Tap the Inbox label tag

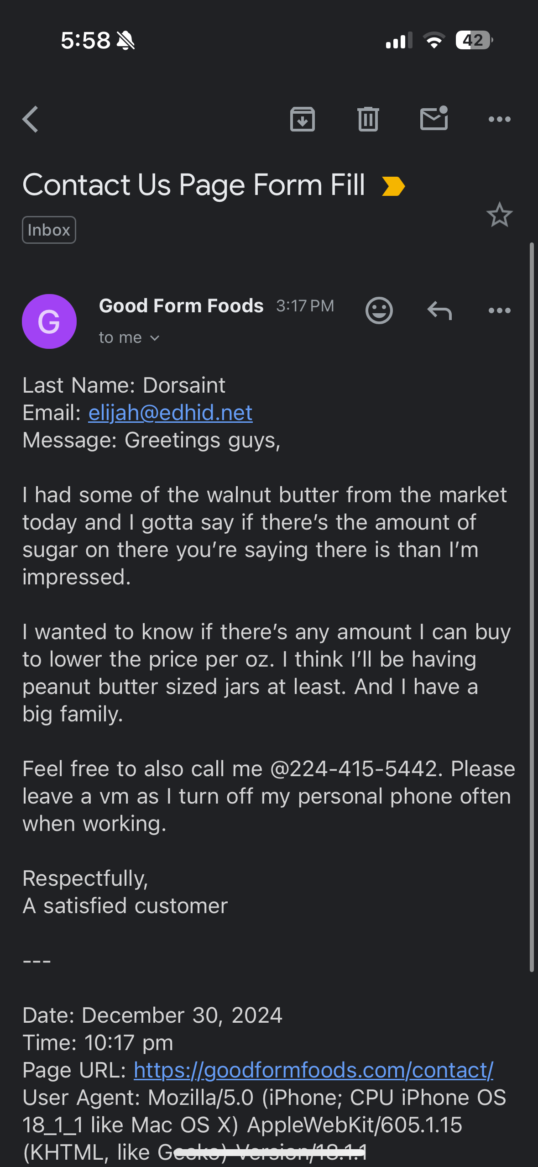(49, 230)
